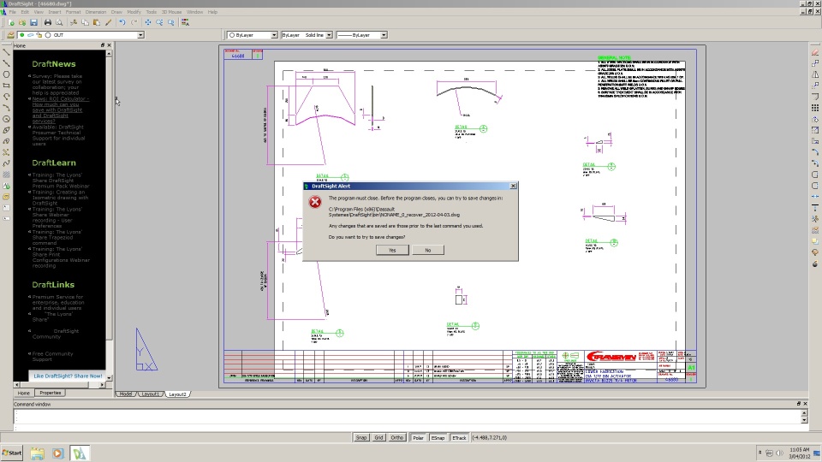Select the Rectangle draw tool

tap(6, 86)
